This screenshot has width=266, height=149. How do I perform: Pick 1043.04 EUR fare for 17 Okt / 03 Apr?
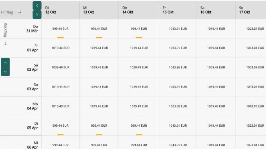coord(251,87)
